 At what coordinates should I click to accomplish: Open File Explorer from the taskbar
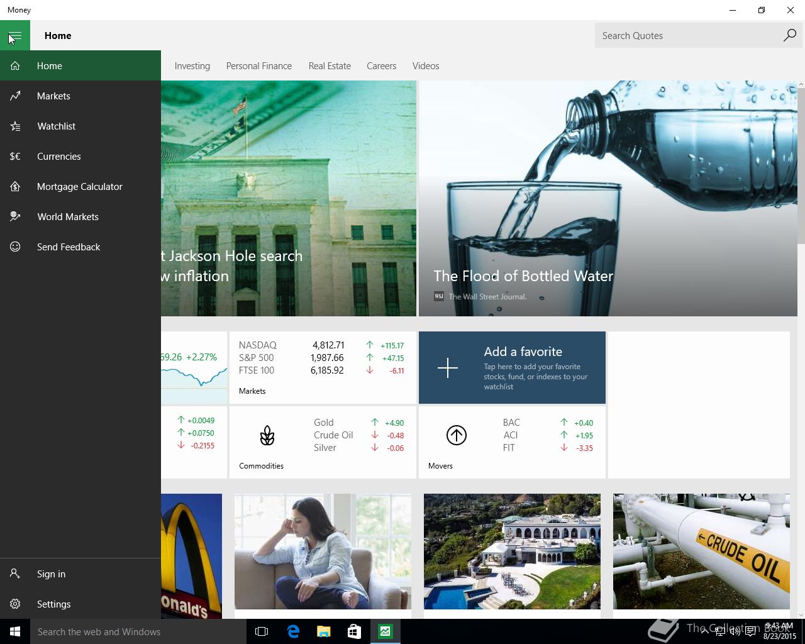[324, 631]
